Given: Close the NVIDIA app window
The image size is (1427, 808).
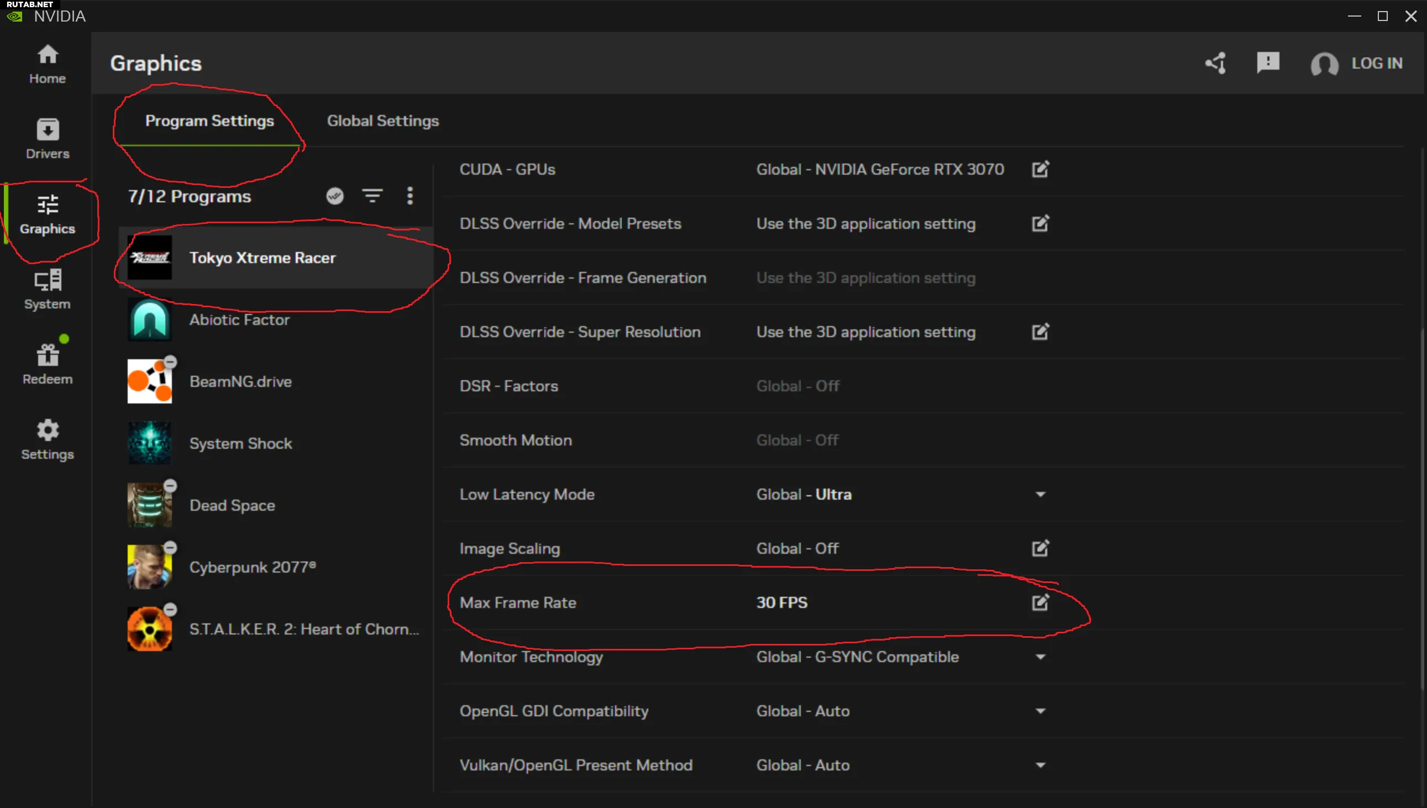Looking at the screenshot, I should pyautogui.click(x=1411, y=16).
